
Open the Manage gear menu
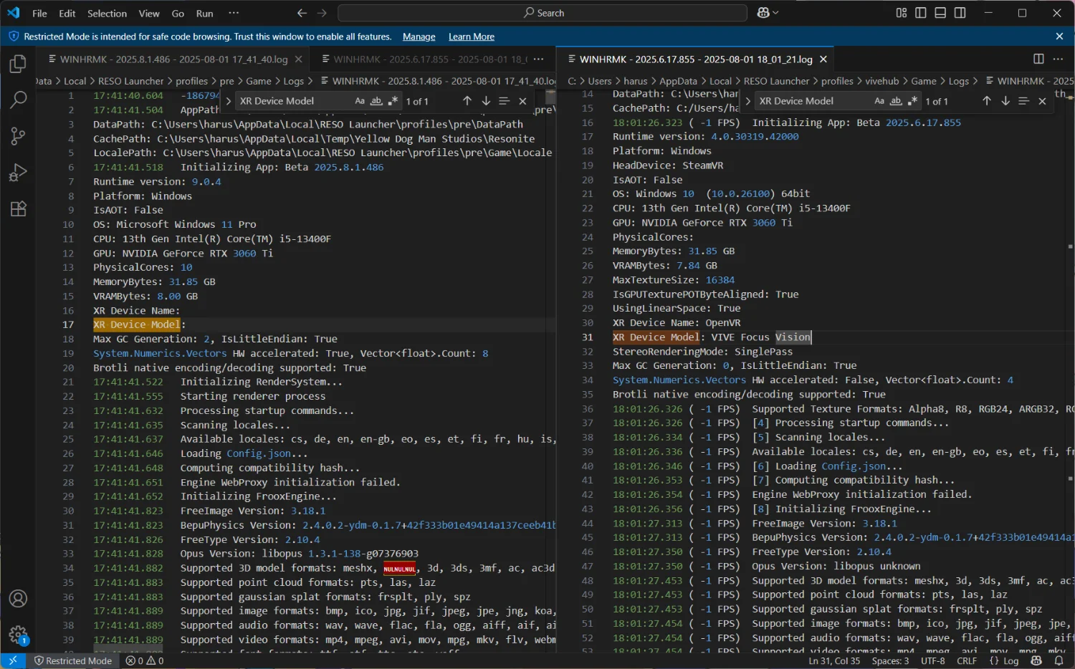click(18, 635)
